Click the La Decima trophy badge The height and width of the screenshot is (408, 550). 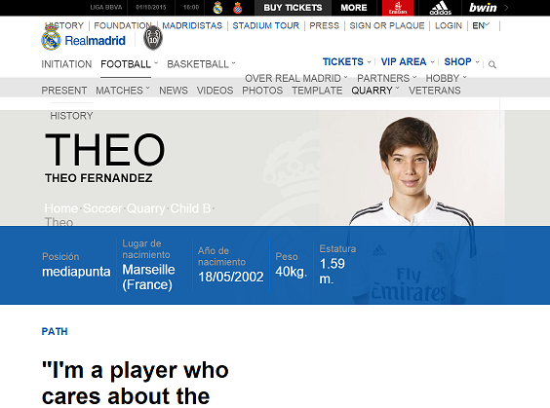153,38
